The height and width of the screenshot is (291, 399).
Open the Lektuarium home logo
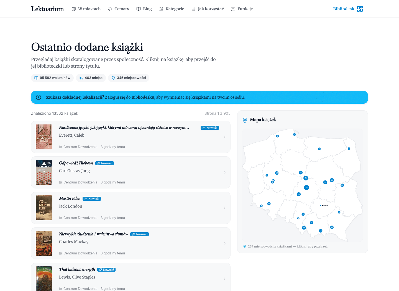coord(47,9)
